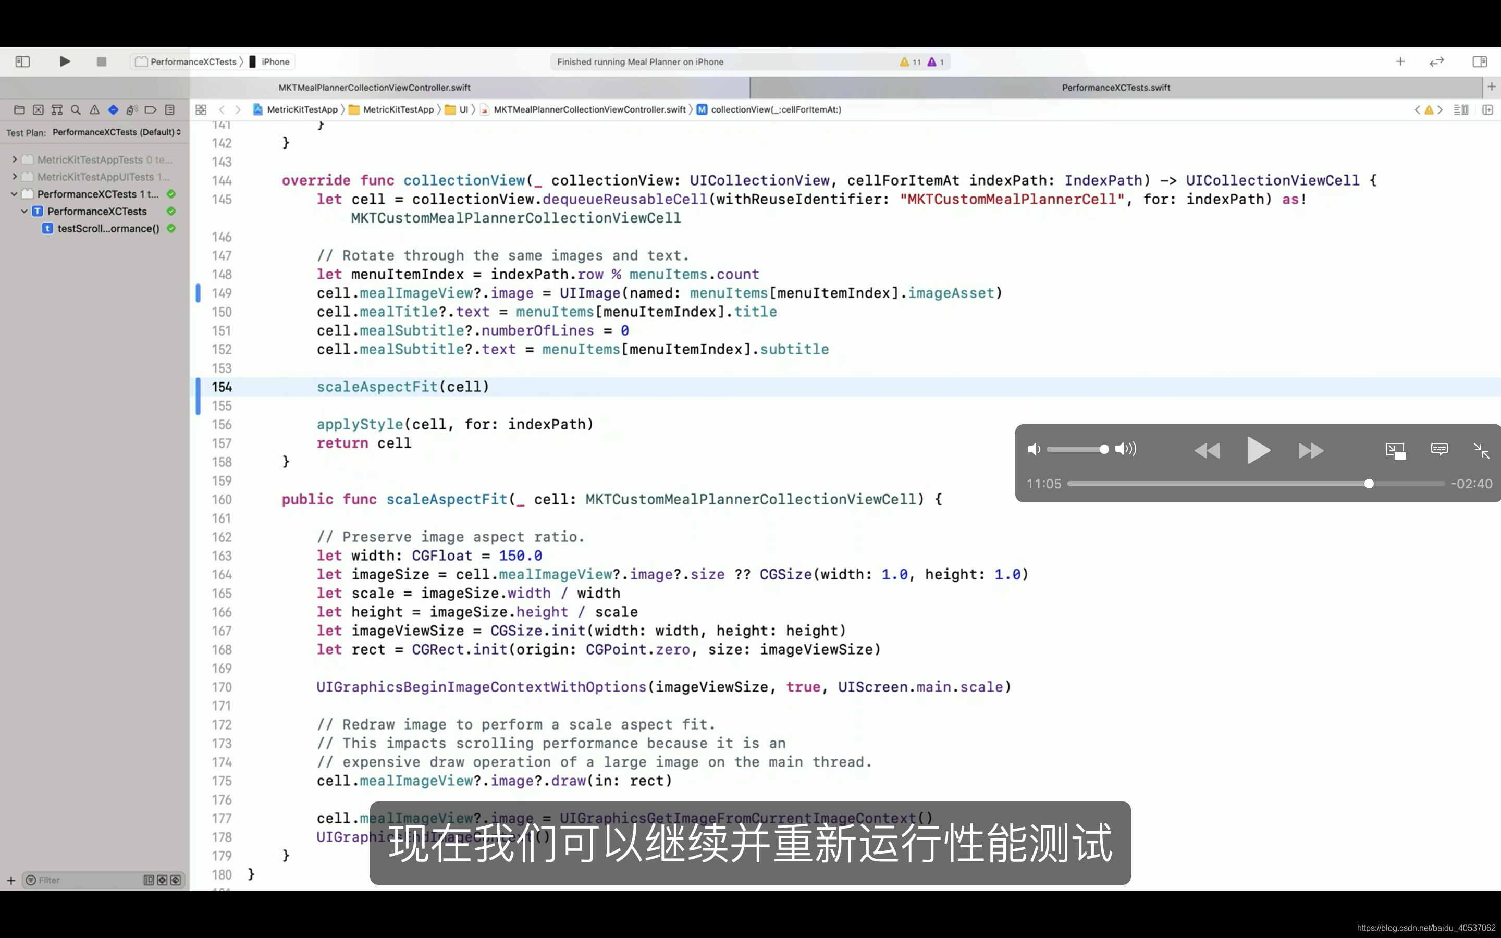The width and height of the screenshot is (1501, 938).
Task: Open related items grid menu
Action: point(200,110)
